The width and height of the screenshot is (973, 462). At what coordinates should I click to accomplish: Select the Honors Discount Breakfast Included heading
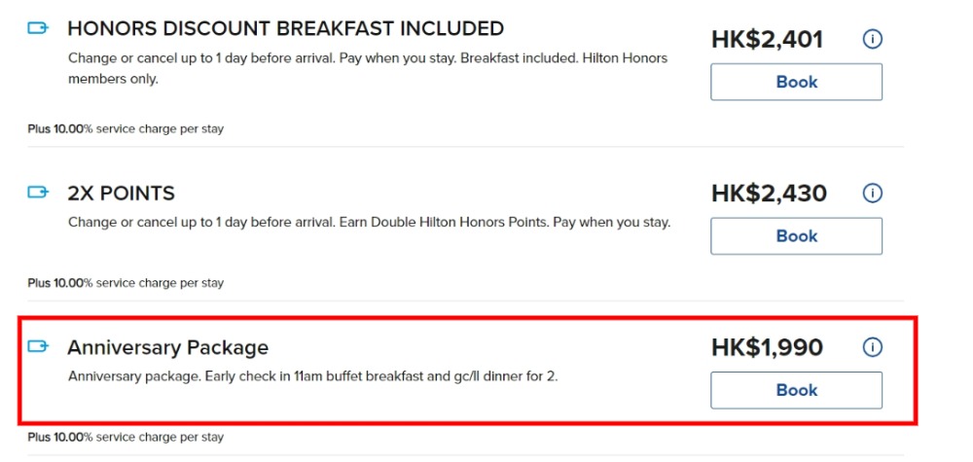coord(285,28)
